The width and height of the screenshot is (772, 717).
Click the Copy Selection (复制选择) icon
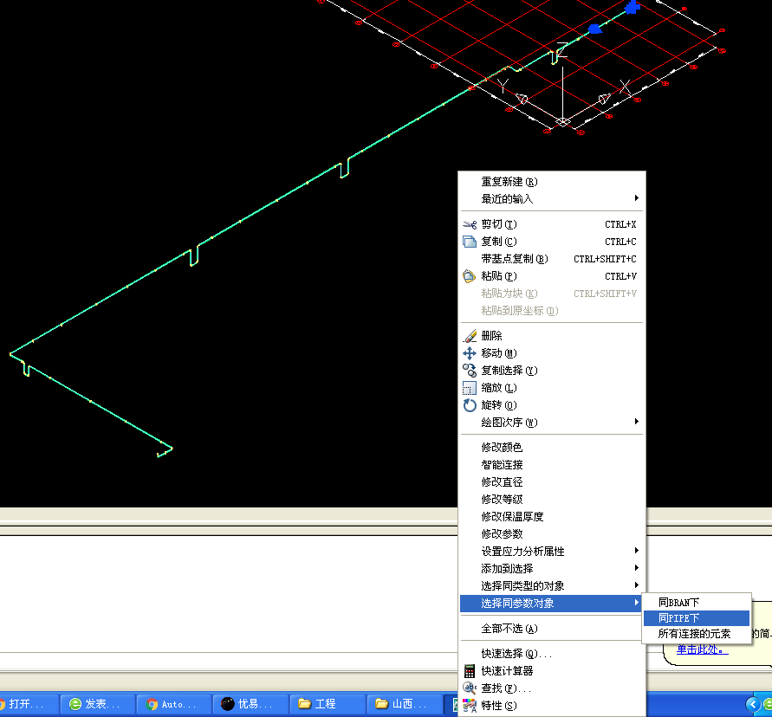pos(470,371)
